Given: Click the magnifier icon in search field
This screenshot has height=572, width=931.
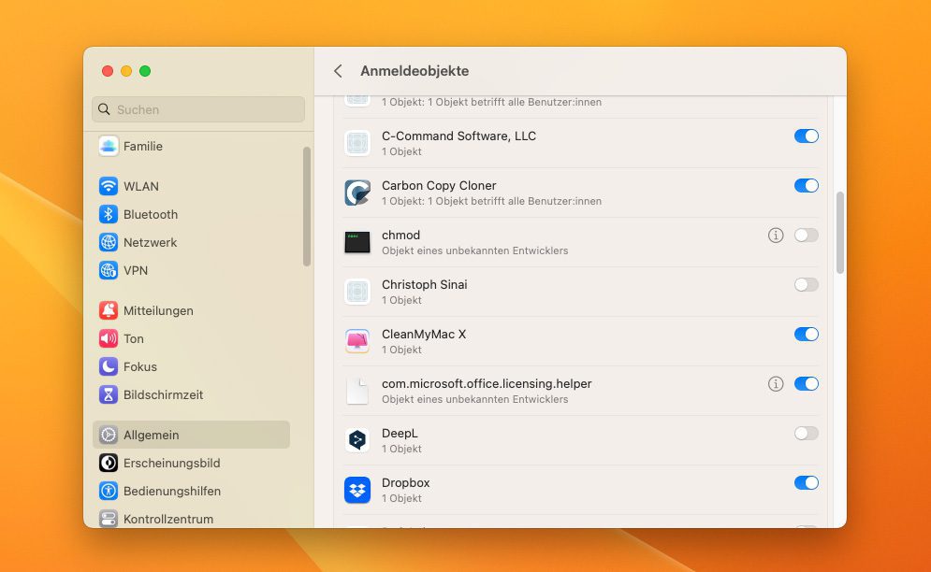Looking at the screenshot, I should tap(105, 109).
